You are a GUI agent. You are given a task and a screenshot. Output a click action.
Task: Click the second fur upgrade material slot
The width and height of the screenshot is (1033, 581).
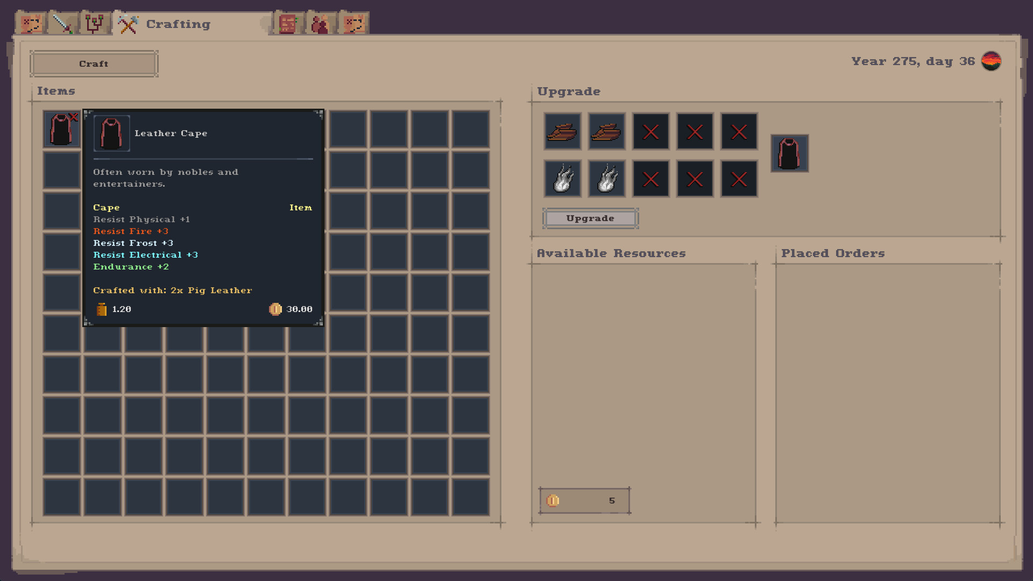(607, 179)
